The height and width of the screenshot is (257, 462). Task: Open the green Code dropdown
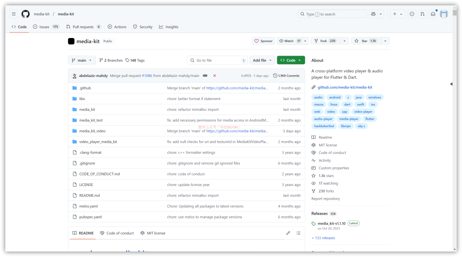click(291, 60)
